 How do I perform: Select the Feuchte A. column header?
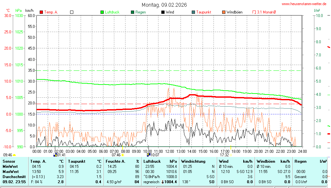(x=116, y=161)
